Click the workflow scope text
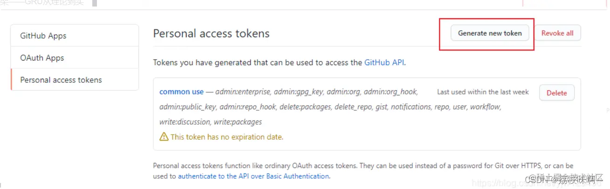The width and height of the screenshot is (610, 189). [x=485, y=107]
